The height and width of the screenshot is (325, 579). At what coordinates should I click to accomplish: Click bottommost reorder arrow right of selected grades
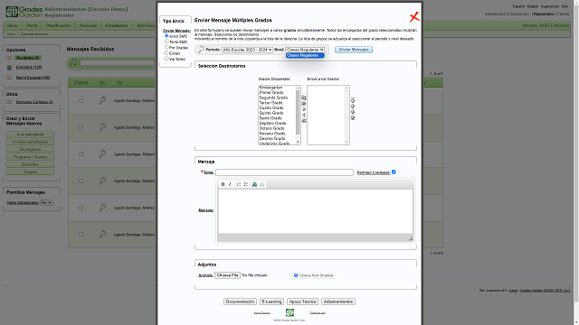(x=353, y=117)
